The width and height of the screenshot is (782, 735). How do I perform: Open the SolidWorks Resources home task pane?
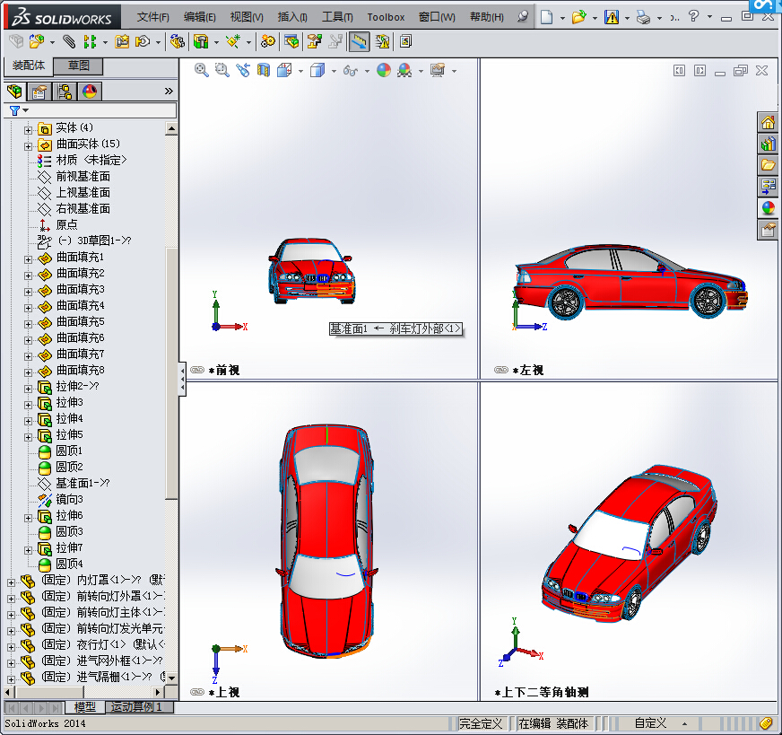click(768, 122)
